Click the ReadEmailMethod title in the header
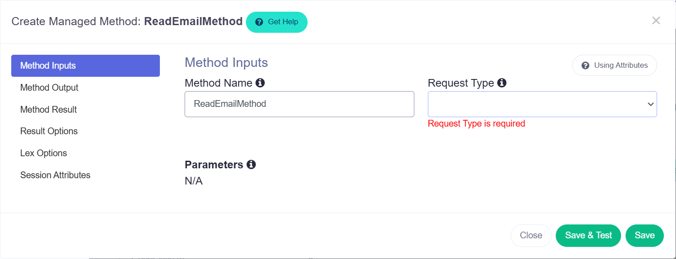Image resolution: width=676 pixels, height=259 pixels. (x=193, y=21)
